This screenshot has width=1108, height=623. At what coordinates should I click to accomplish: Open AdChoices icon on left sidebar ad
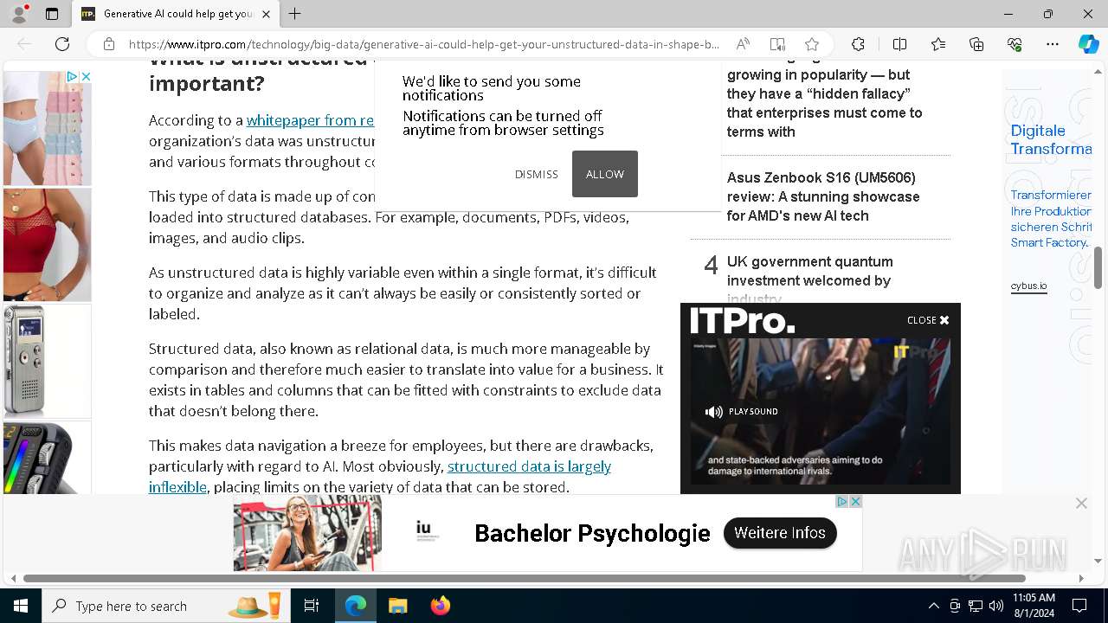73,76
